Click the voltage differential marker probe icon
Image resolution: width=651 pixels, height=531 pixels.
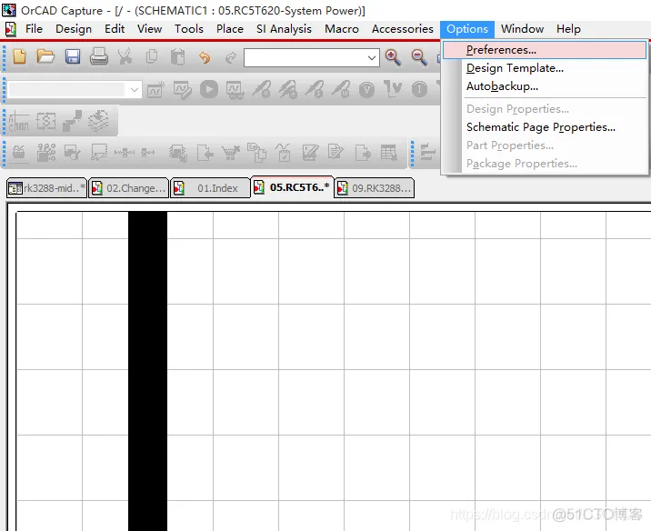click(287, 90)
